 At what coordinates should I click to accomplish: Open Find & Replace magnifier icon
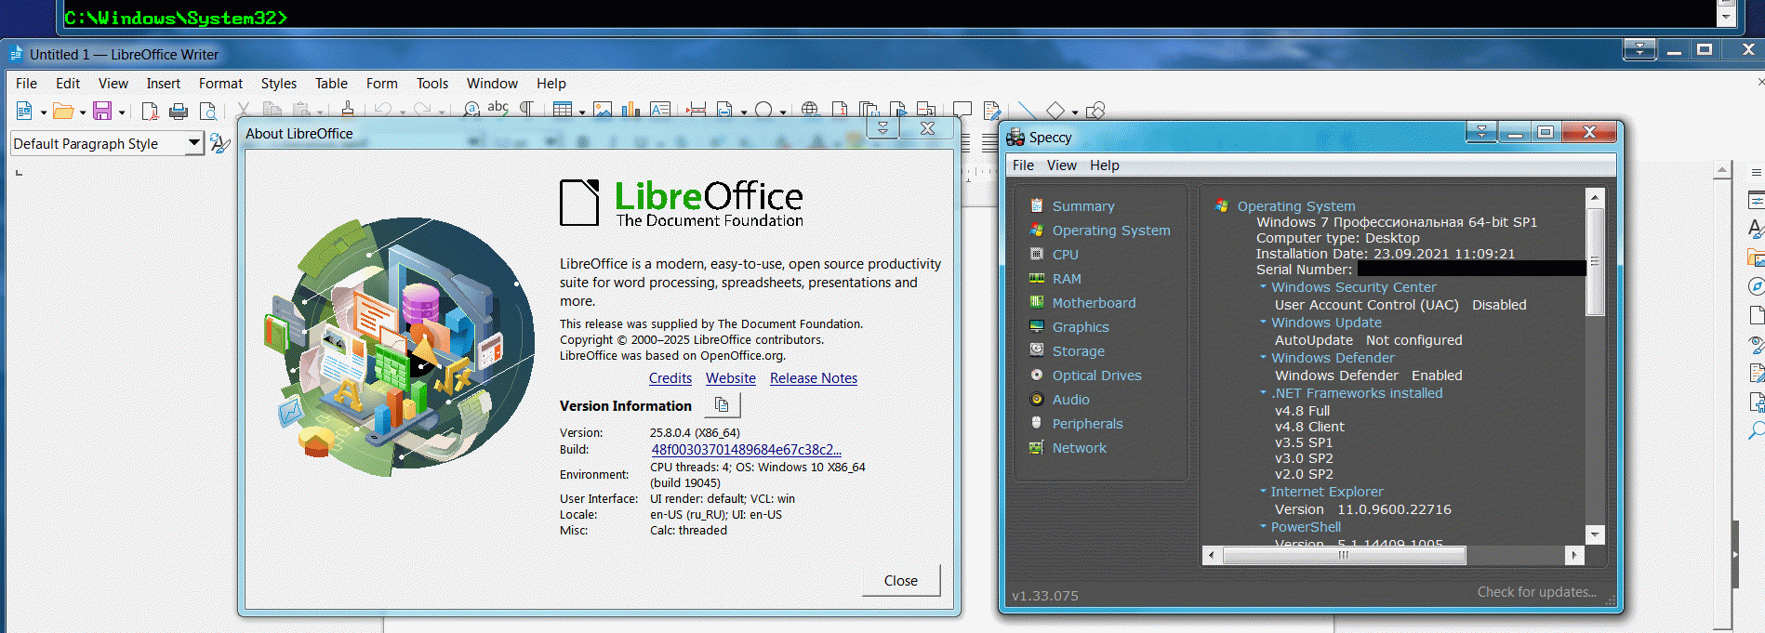(471, 110)
